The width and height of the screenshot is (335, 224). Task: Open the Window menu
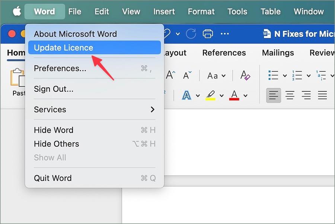point(309,12)
